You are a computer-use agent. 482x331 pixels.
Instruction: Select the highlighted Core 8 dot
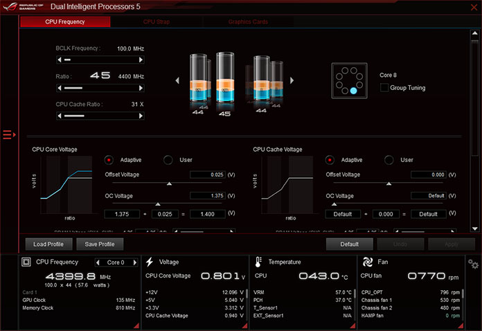(353, 91)
